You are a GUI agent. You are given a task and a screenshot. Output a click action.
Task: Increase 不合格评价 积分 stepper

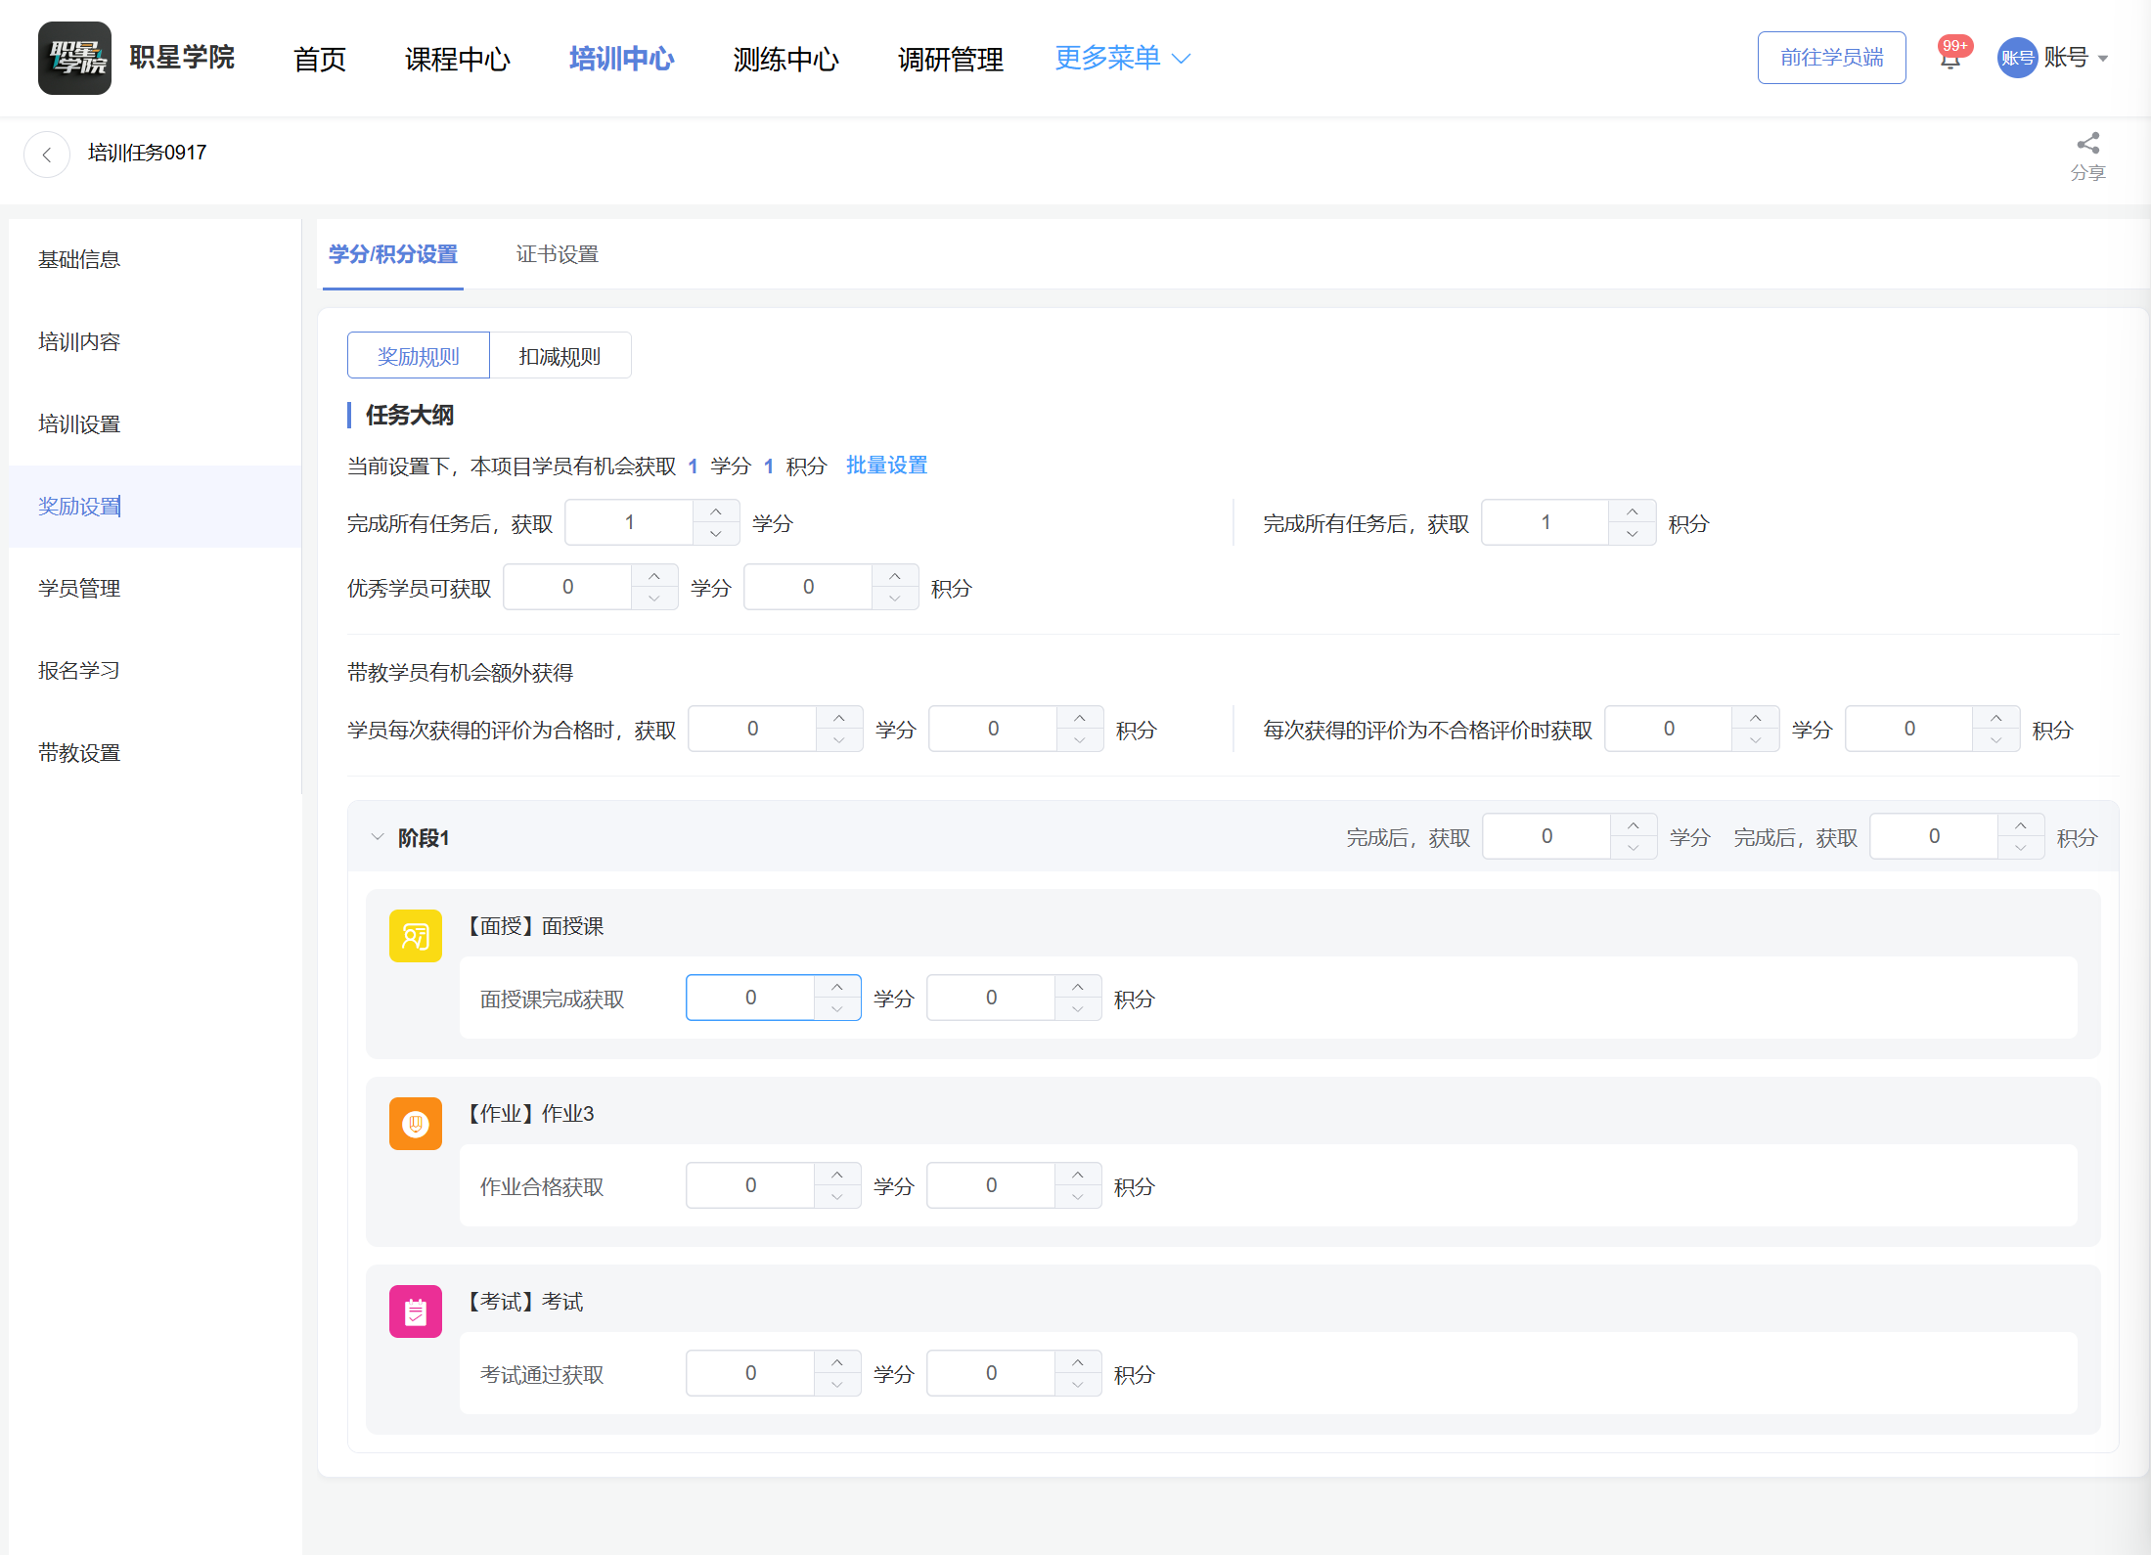point(1996,718)
